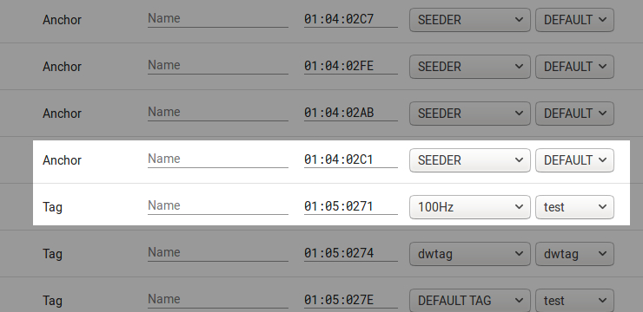Open test dropdown for tag 01:05:0271
Viewport: 643px width, 312px height.
pos(574,207)
